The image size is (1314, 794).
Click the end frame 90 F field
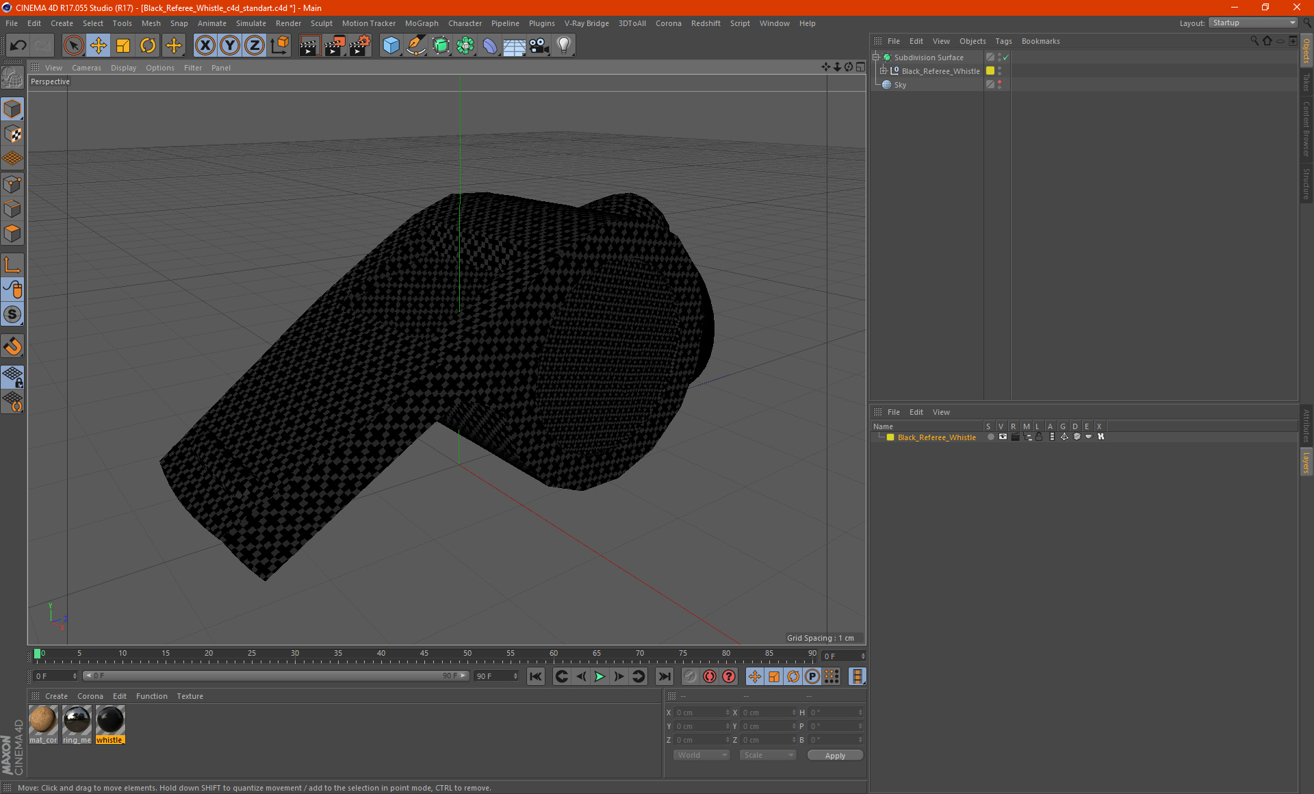click(497, 676)
